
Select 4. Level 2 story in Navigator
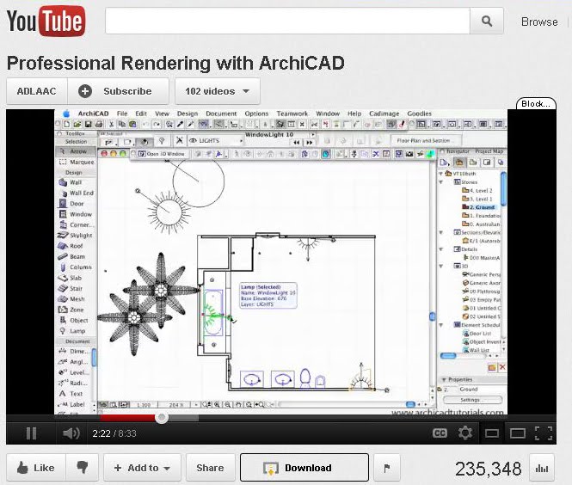pyautogui.click(x=477, y=190)
